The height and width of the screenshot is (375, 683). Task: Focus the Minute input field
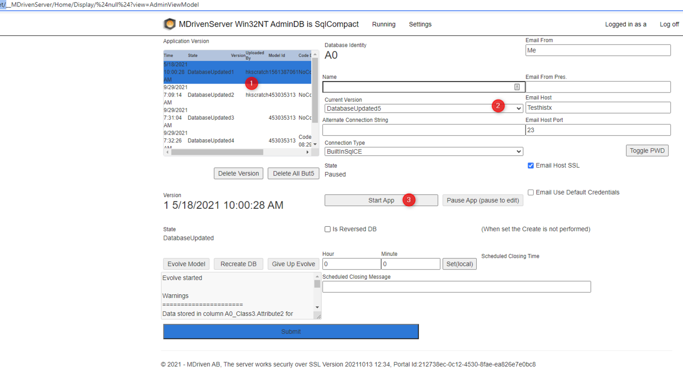click(411, 264)
